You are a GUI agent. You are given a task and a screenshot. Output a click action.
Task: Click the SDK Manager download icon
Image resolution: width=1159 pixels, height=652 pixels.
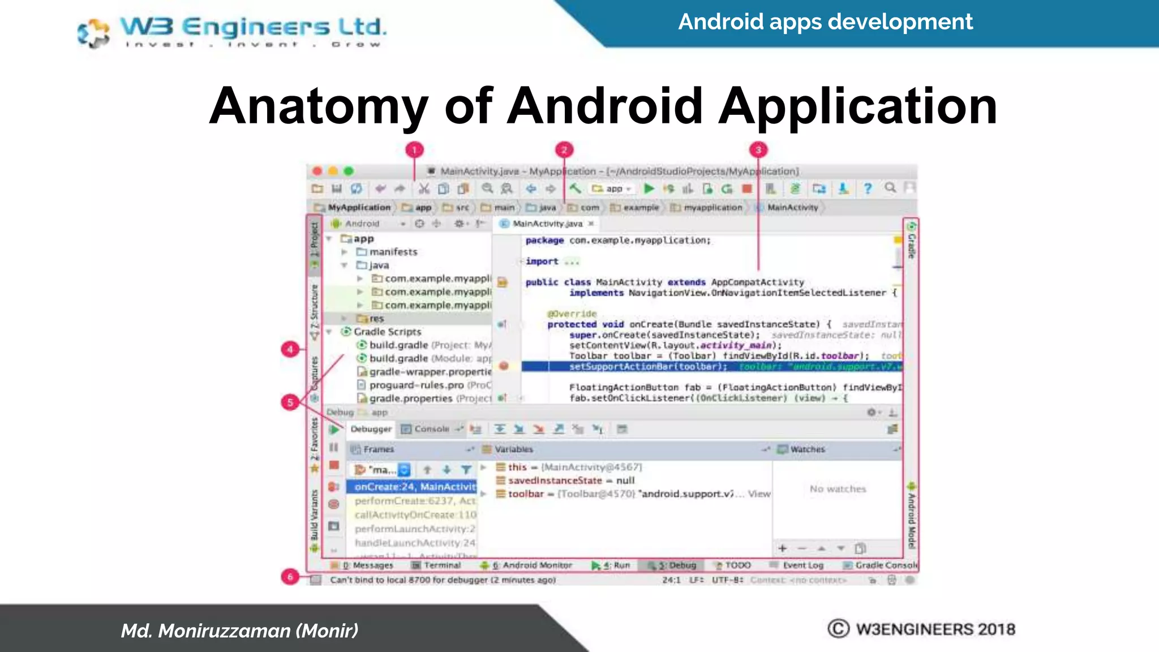(843, 188)
